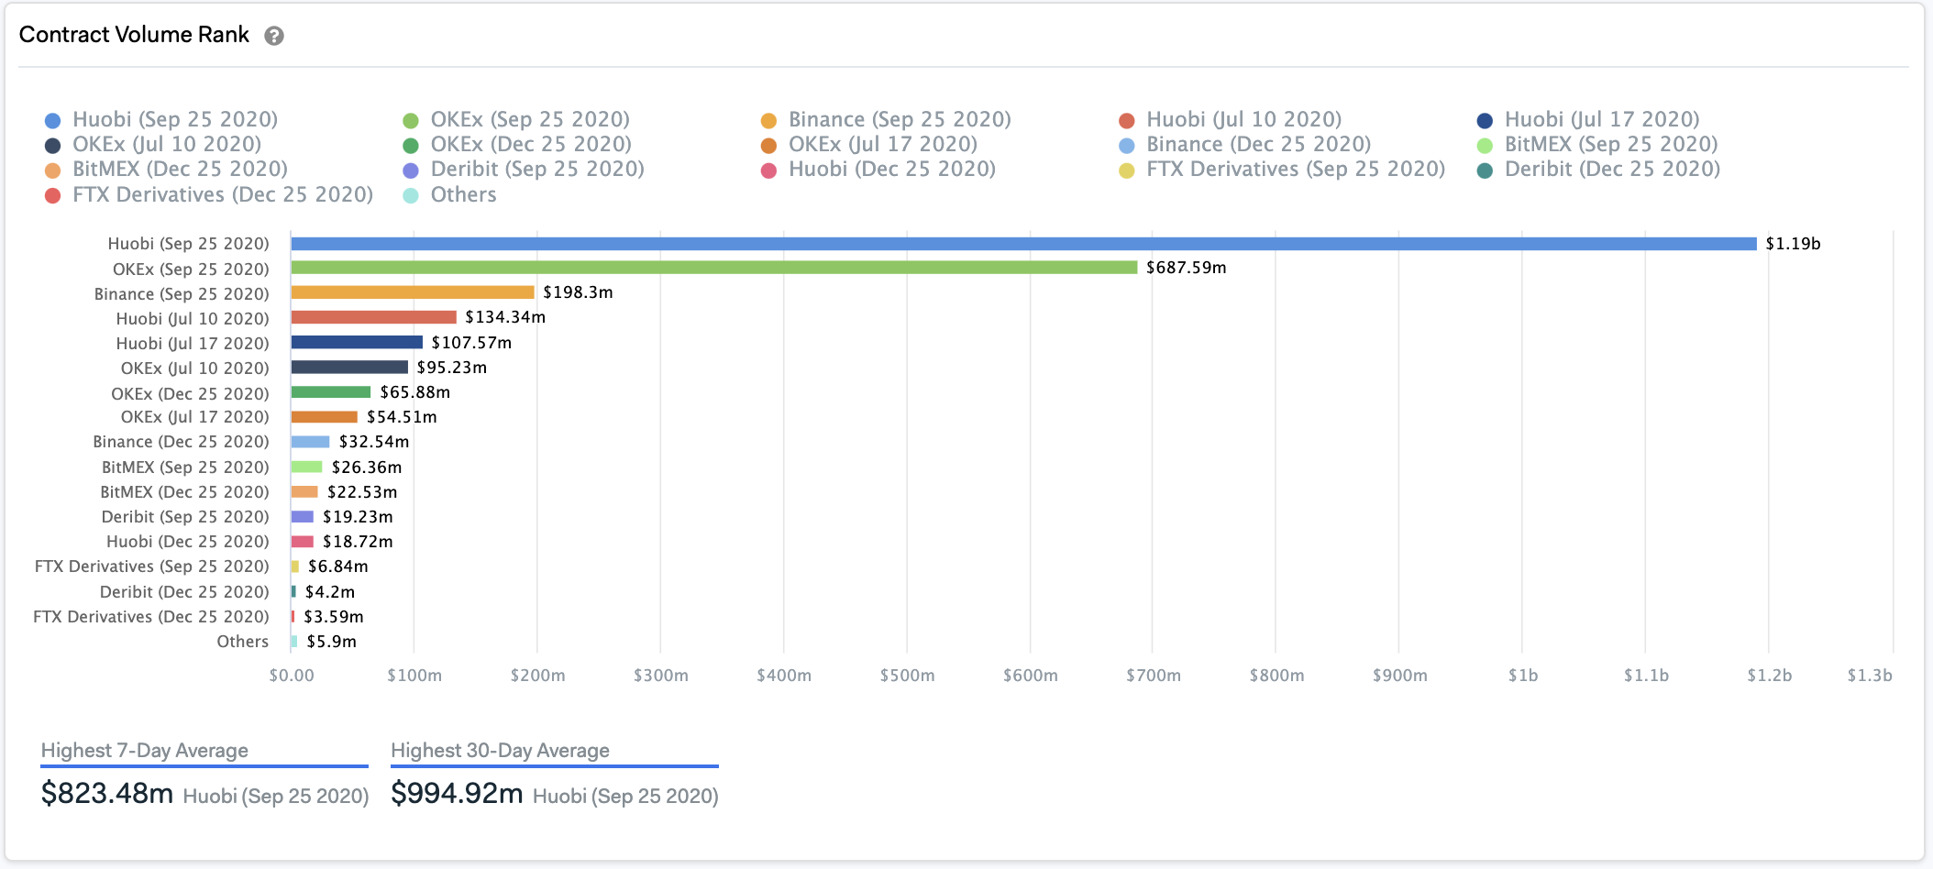Click the $18.72m value label
This screenshot has height=869, width=1933.
358,541
